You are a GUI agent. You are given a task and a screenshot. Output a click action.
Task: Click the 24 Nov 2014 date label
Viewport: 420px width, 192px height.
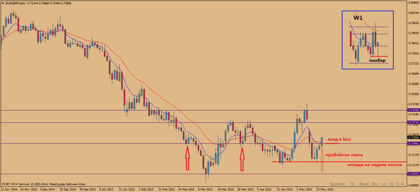[x=29, y=190]
